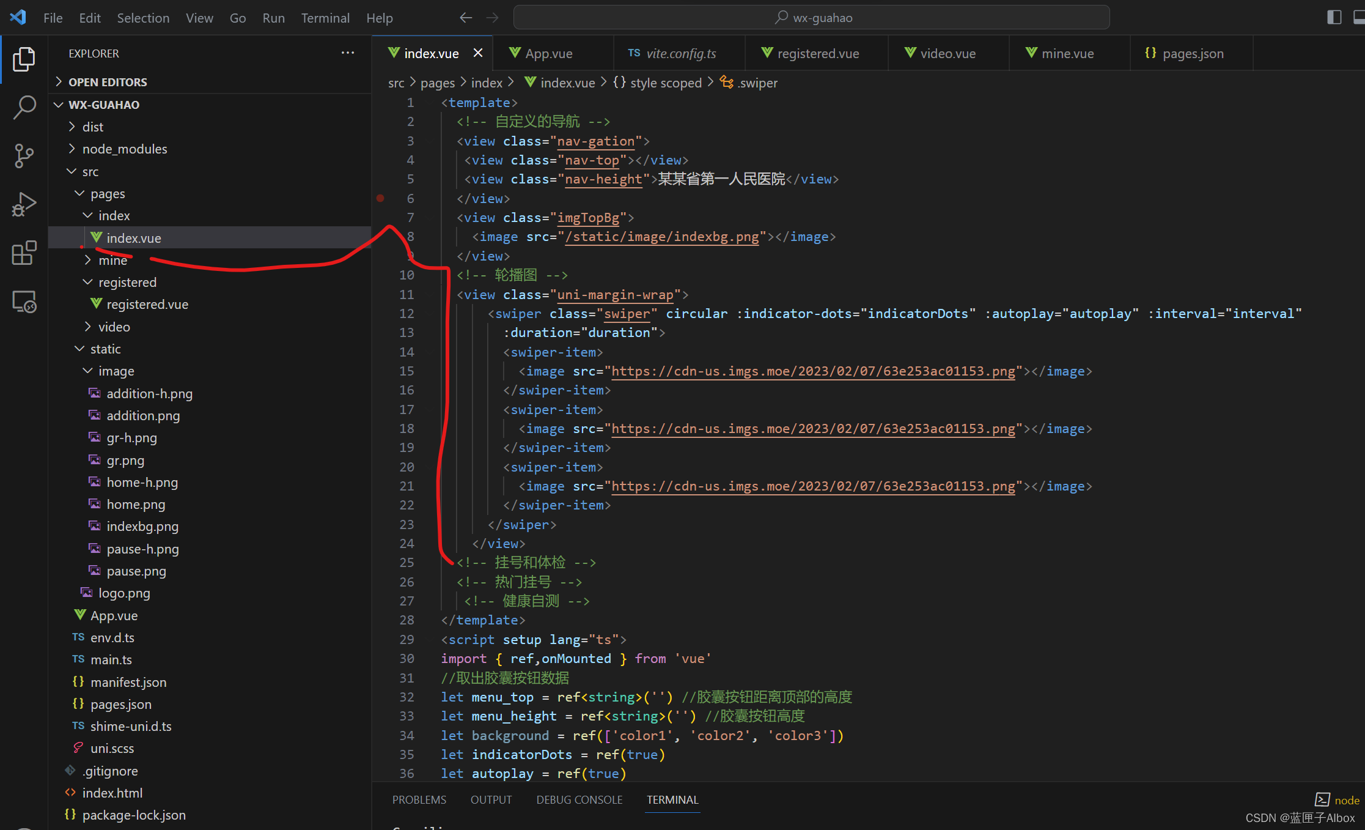Click the Explorer more actions ellipsis
Image resolution: width=1365 pixels, height=830 pixels.
click(x=348, y=53)
